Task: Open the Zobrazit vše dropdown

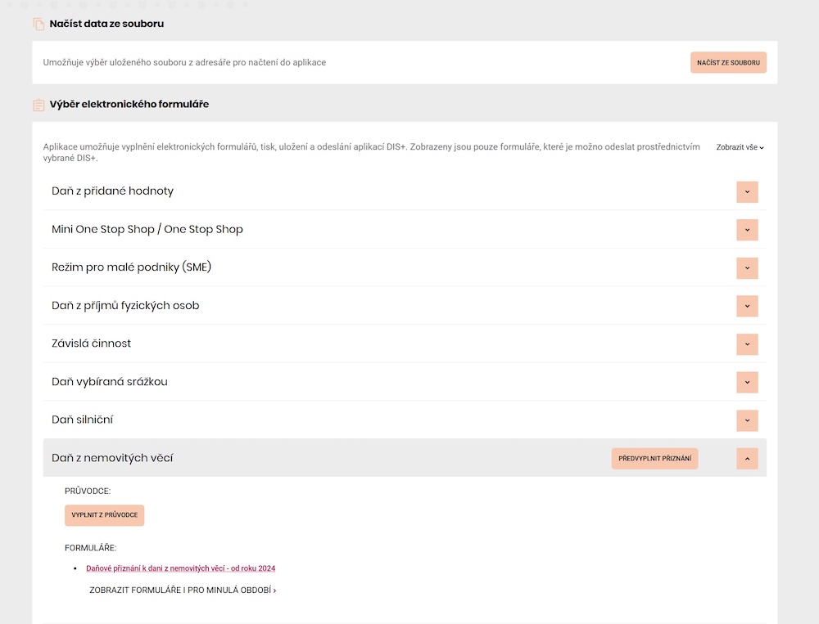Action: click(x=740, y=147)
